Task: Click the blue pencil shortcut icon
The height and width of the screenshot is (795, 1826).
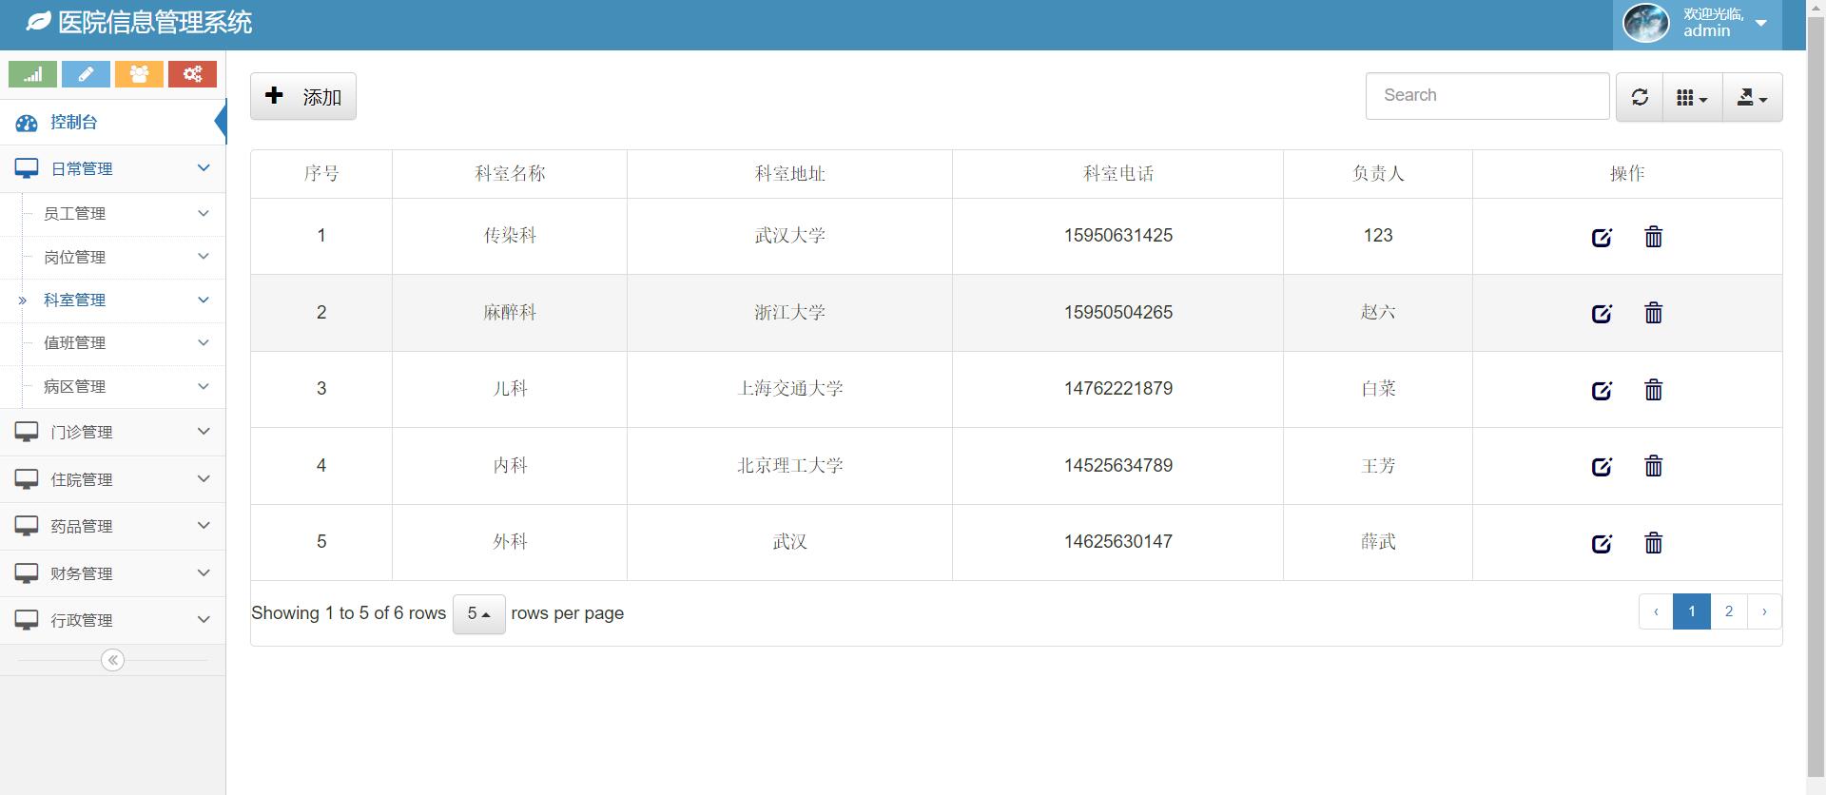Action: click(86, 74)
